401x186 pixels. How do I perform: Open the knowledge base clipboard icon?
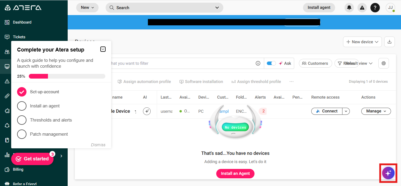tap(7, 140)
